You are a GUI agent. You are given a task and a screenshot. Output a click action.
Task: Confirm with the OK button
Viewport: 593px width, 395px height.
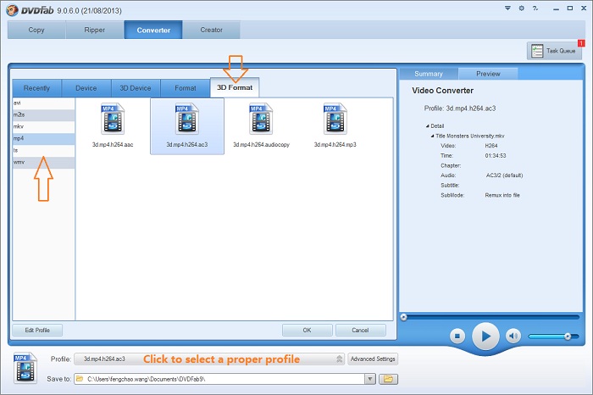click(x=307, y=330)
